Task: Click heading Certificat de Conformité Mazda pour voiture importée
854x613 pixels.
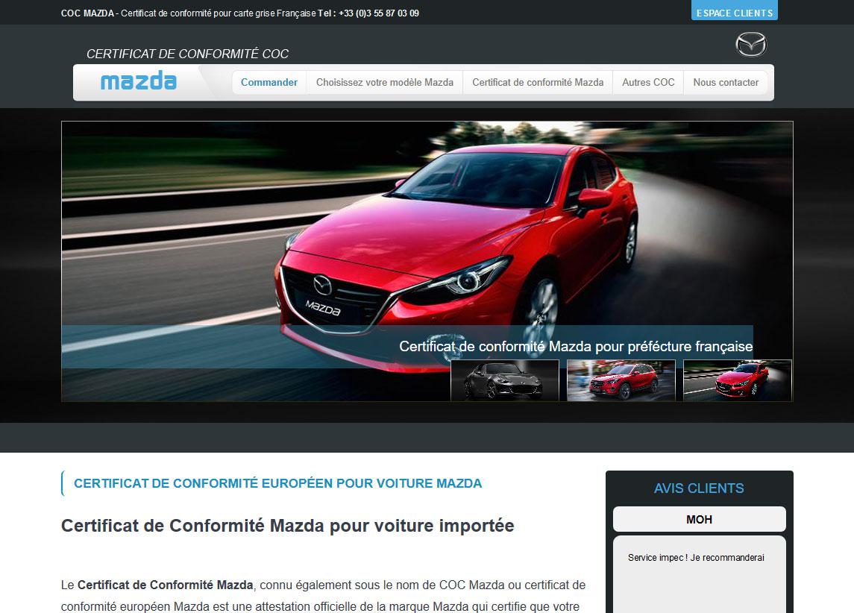Action: point(288,526)
